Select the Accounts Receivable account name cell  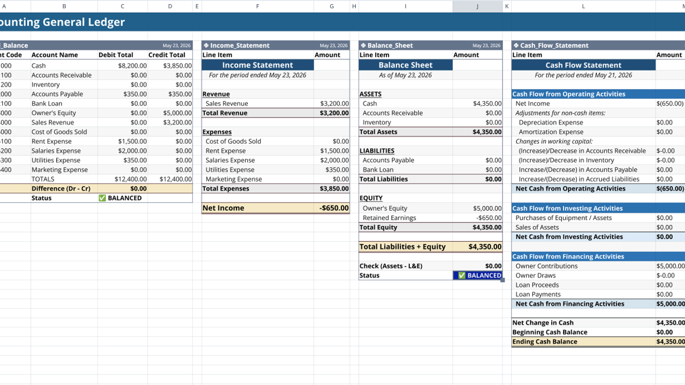[64, 75]
